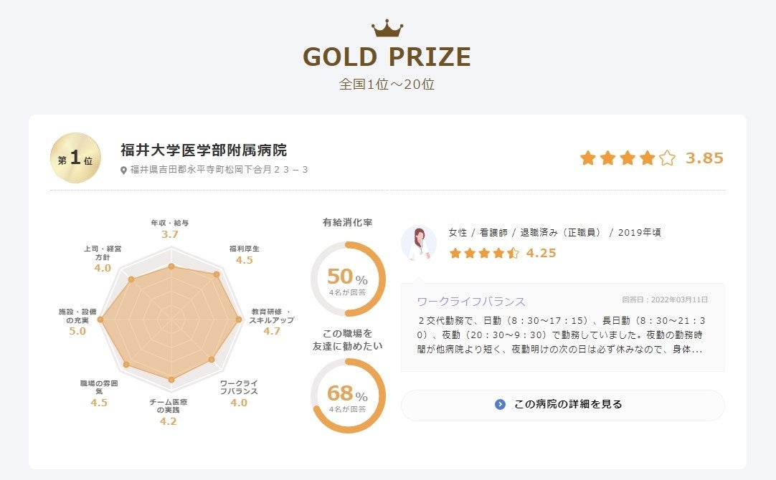Click the review body text
The height and width of the screenshot is (480, 776).
pyautogui.click(x=559, y=335)
